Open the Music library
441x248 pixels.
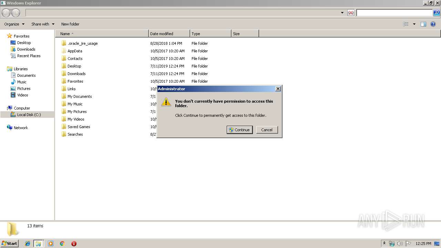22,82
